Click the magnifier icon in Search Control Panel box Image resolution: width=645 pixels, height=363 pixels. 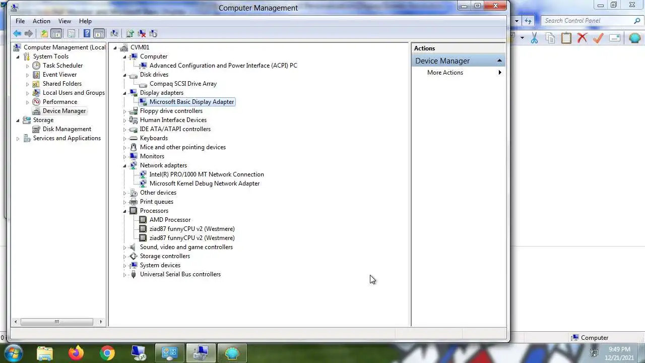pos(637,21)
